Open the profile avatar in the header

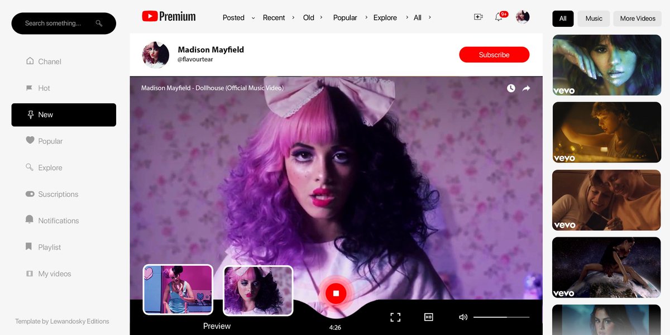[x=523, y=17]
